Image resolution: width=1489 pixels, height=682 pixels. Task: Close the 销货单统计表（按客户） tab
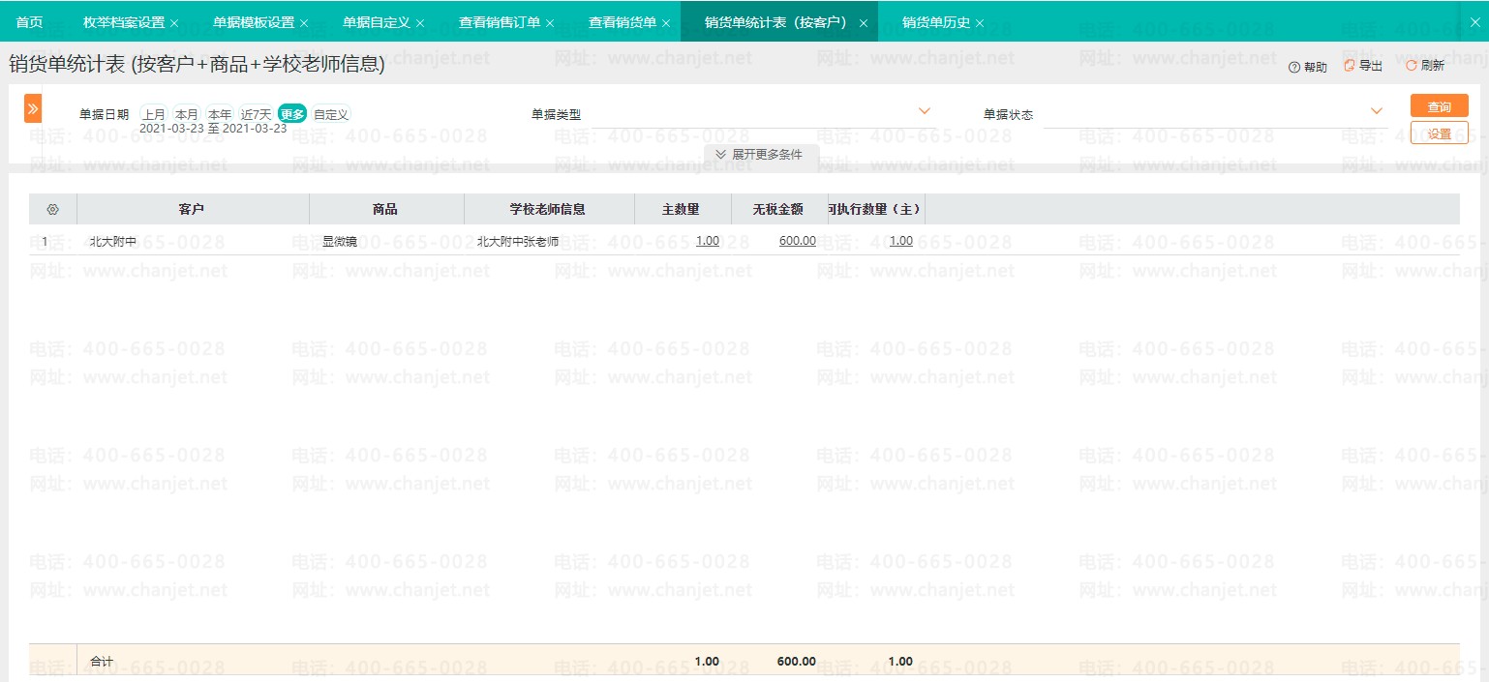pyautogui.click(x=864, y=22)
